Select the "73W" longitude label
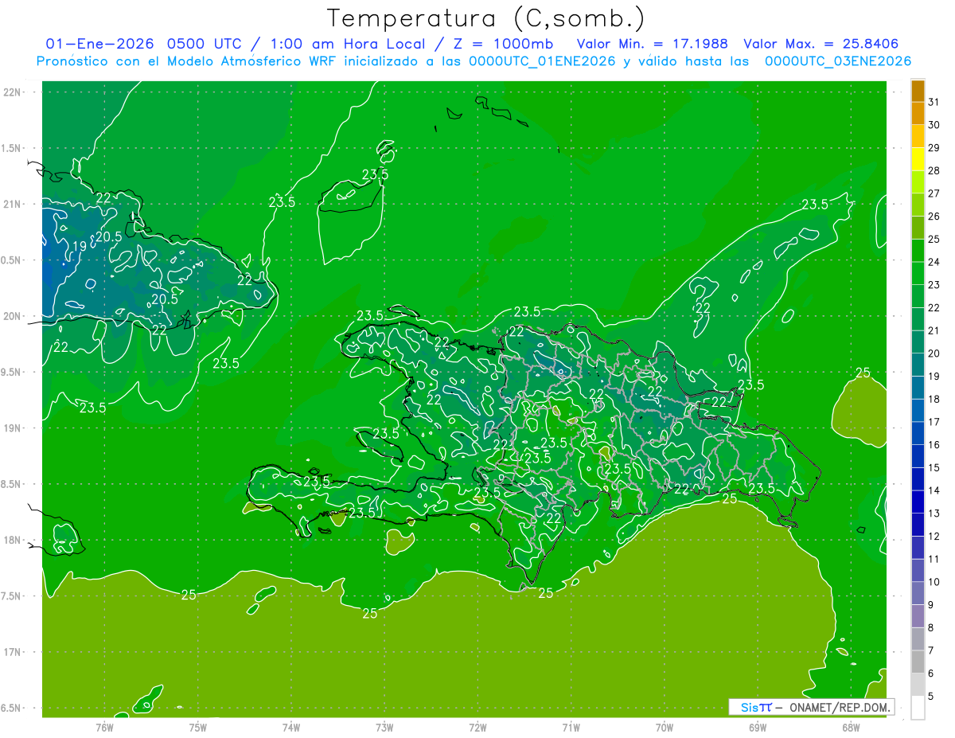This screenshot has width=955, height=738. coord(384,727)
